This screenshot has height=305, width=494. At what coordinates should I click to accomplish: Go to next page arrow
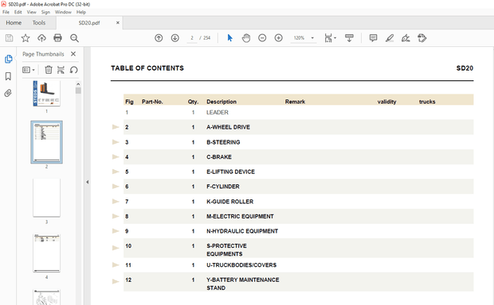(174, 38)
